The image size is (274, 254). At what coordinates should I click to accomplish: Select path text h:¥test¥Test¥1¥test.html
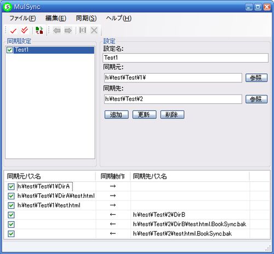49,205
